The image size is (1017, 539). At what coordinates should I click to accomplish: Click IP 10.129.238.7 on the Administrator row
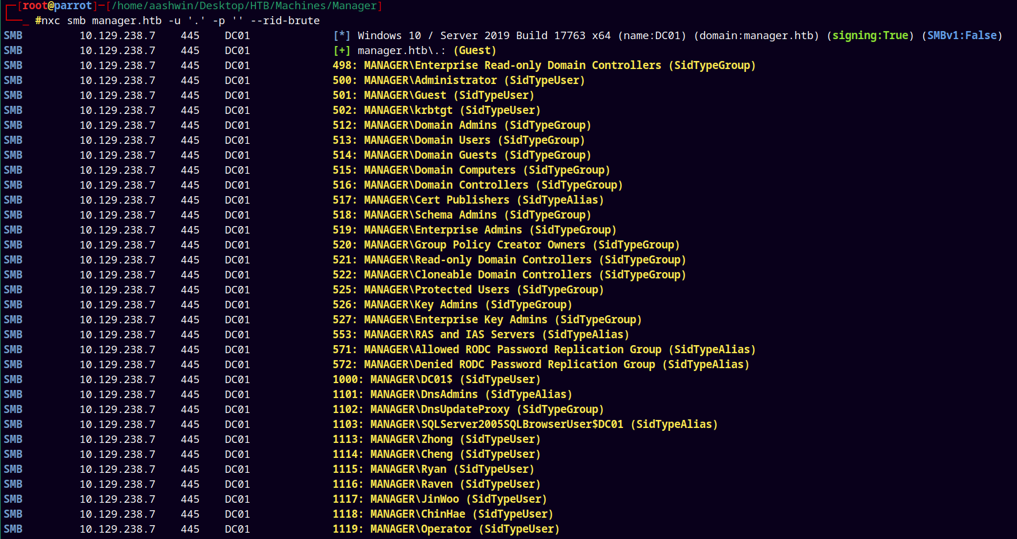click(117, 81)
